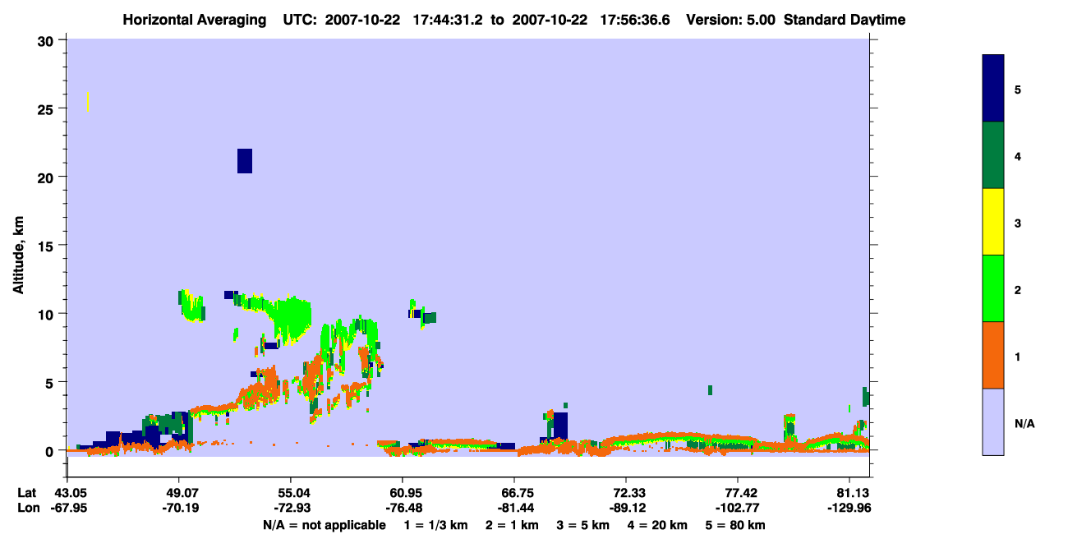Click the colorbar label '3'
Viewport: 1068px width, 548px height.
1018,223
